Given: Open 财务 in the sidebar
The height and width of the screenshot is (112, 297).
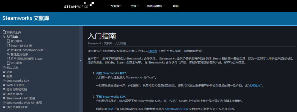Looking at the screenshot, I should pyautogui.click(x=9, y=76).
